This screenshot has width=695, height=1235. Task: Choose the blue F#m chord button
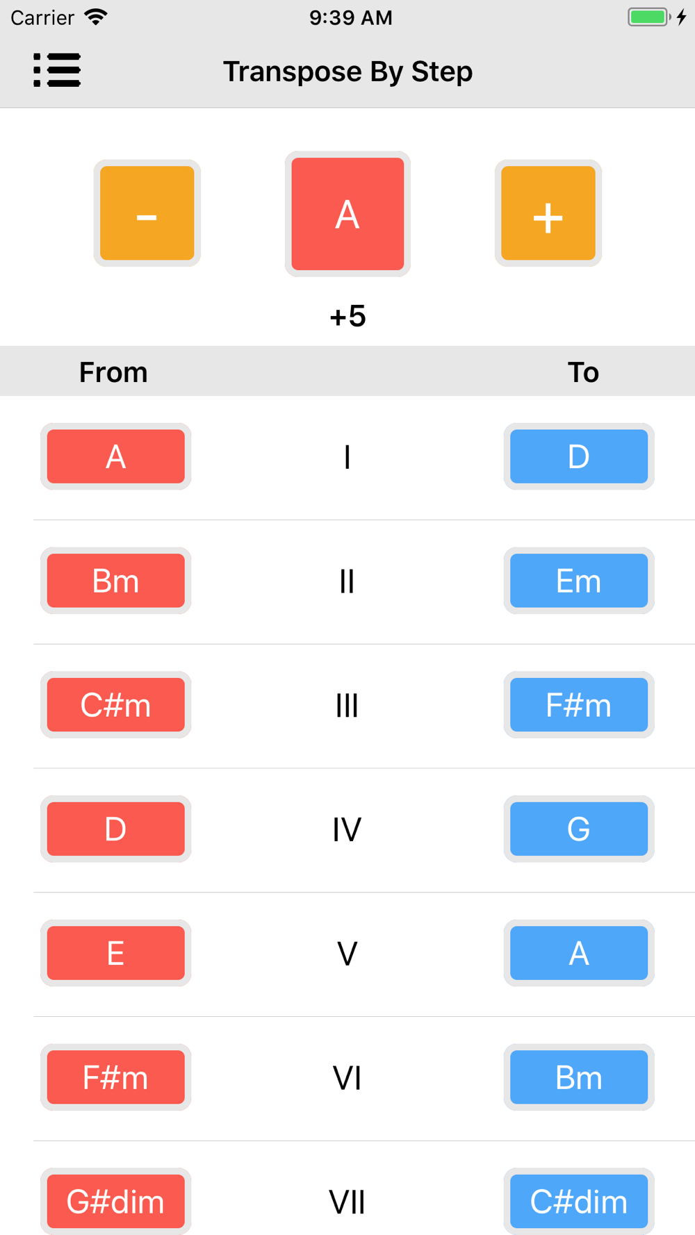tap(579, 705)
